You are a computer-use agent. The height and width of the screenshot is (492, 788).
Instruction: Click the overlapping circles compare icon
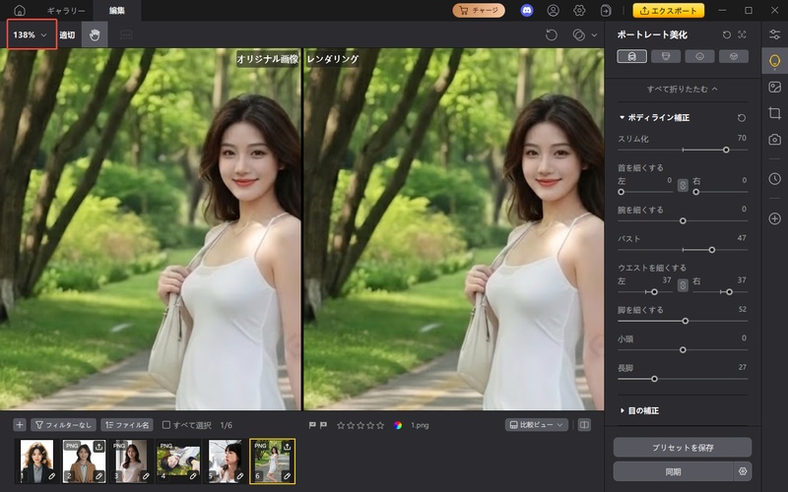[x=578, y=34]
